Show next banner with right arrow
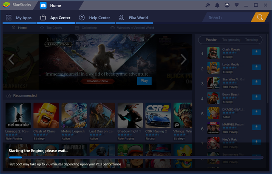Screen dimensions: 272x174 [183, 59]
